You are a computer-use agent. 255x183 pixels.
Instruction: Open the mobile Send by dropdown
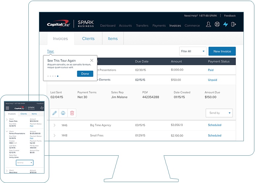(24, 163)
